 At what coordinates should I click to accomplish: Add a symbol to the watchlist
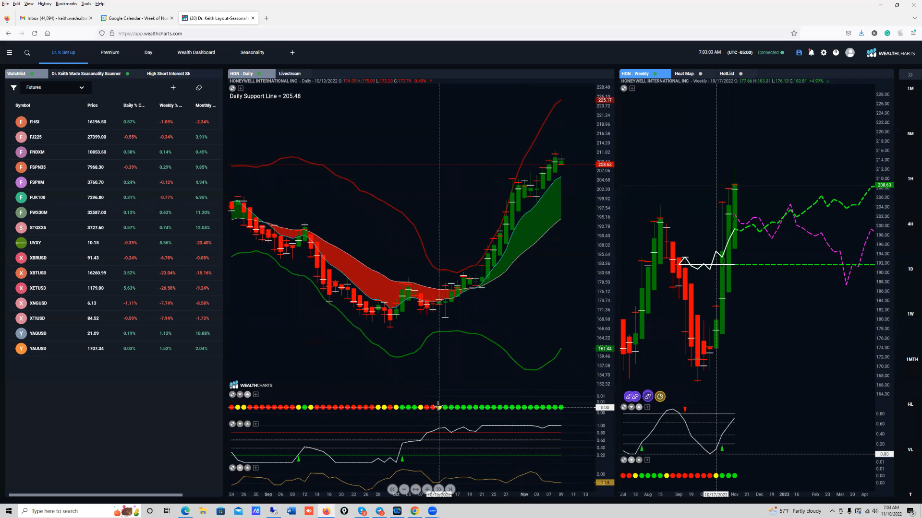173,88
